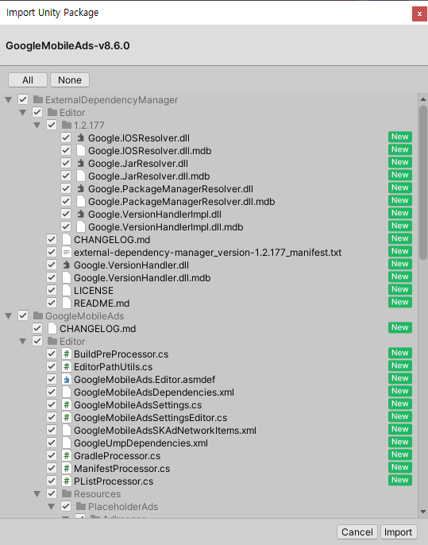Image resolution: width=428 pixels, height=545 pixels.
Task: Click the Import button
Action: click(x=399, y=531)
